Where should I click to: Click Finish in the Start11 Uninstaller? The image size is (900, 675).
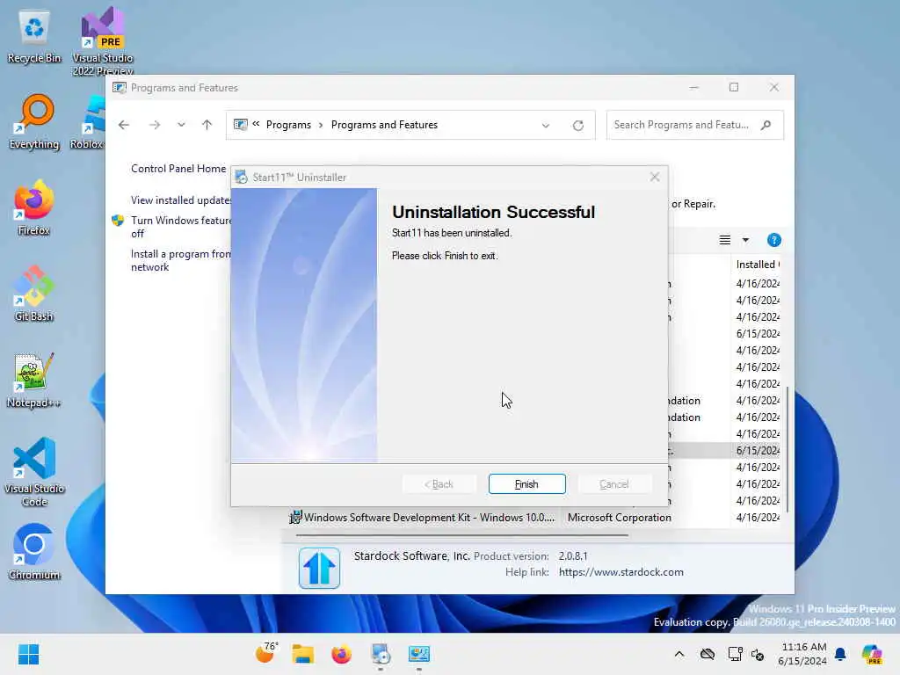point(526,484)
